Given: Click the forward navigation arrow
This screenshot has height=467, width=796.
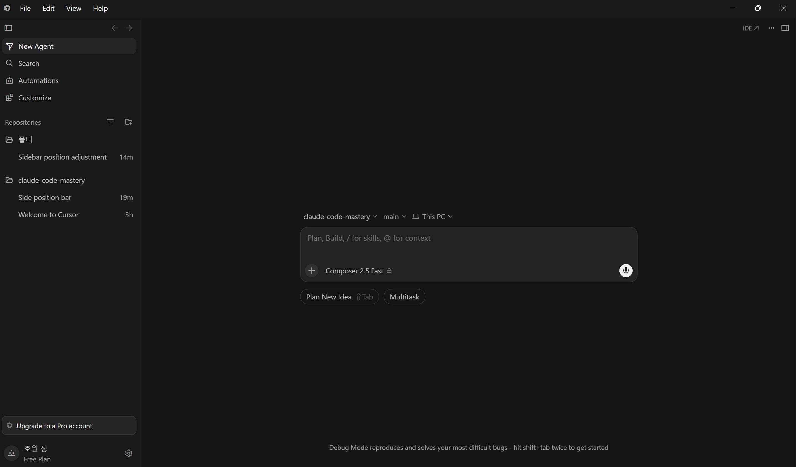Looking at the screenshot, I should [x=129, y=28].
